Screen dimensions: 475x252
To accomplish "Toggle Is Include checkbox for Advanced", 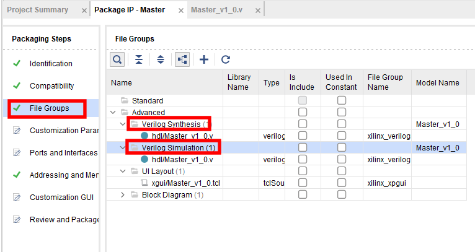I will 303,112.
